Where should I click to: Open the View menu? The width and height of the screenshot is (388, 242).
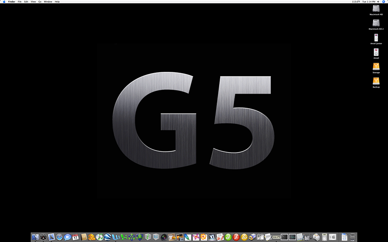(33, 2)
